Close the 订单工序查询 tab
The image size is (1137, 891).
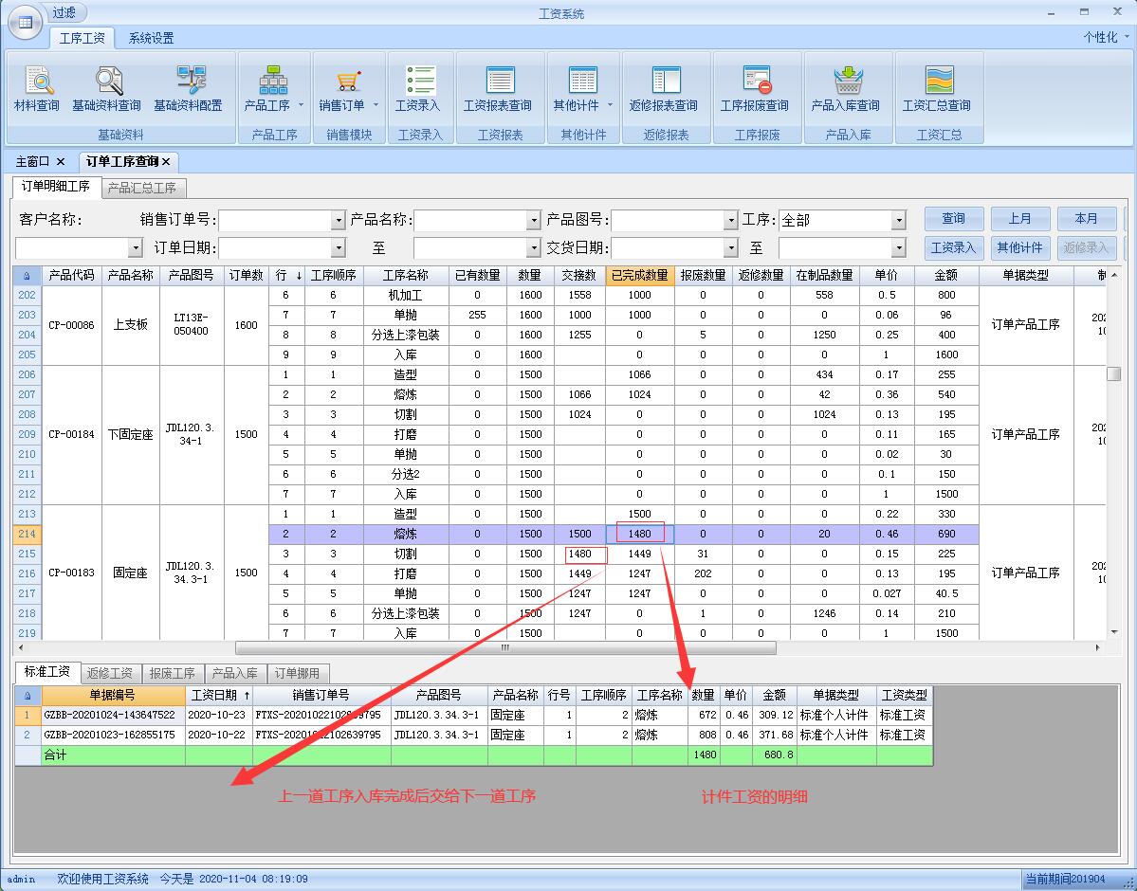(x=166, y=162)
